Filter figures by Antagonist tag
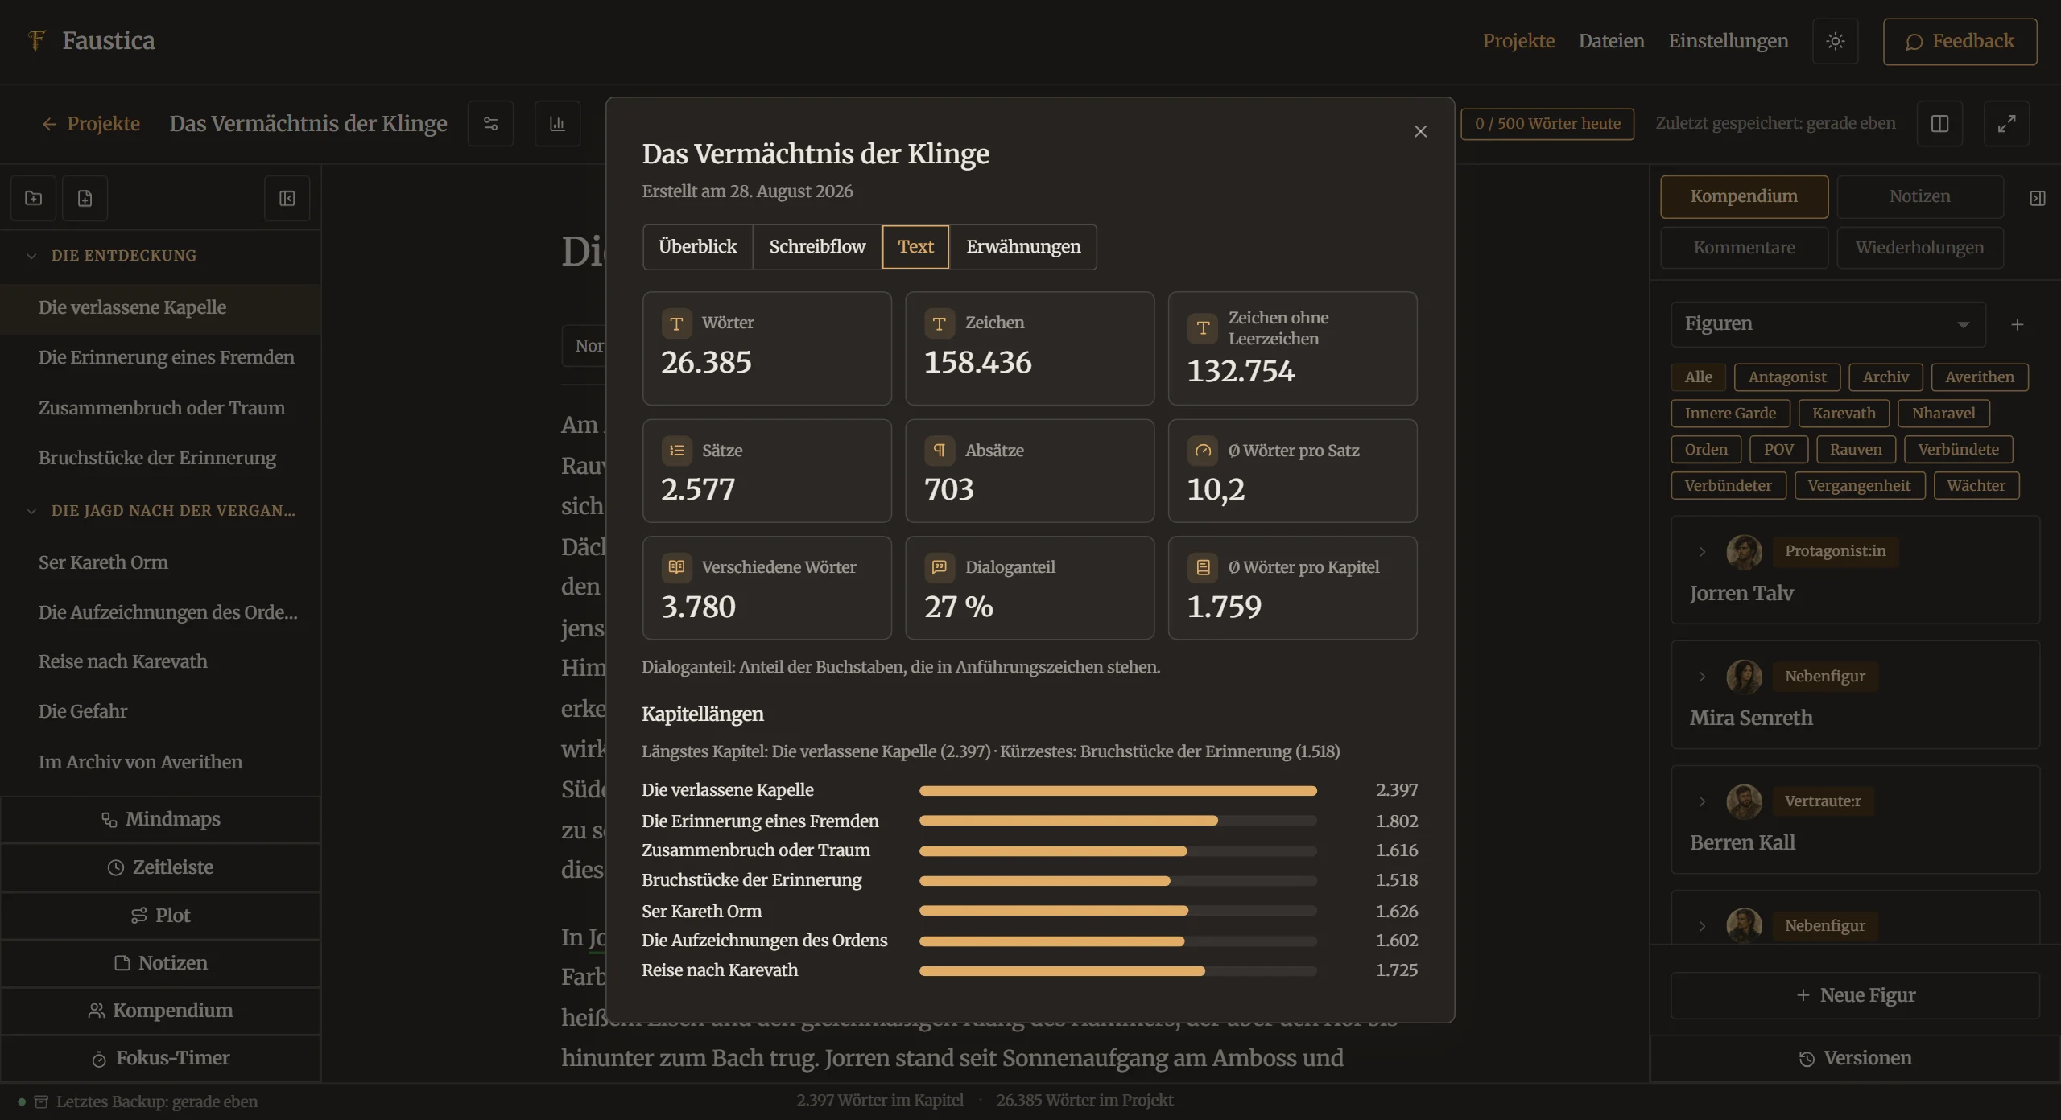Image resolution: width=2061 pixels, height=1120 pixels. (x=1787, y=377)
